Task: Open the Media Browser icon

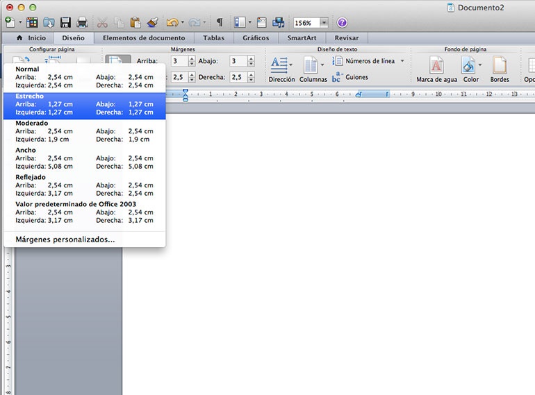Action: coord(279,22)
